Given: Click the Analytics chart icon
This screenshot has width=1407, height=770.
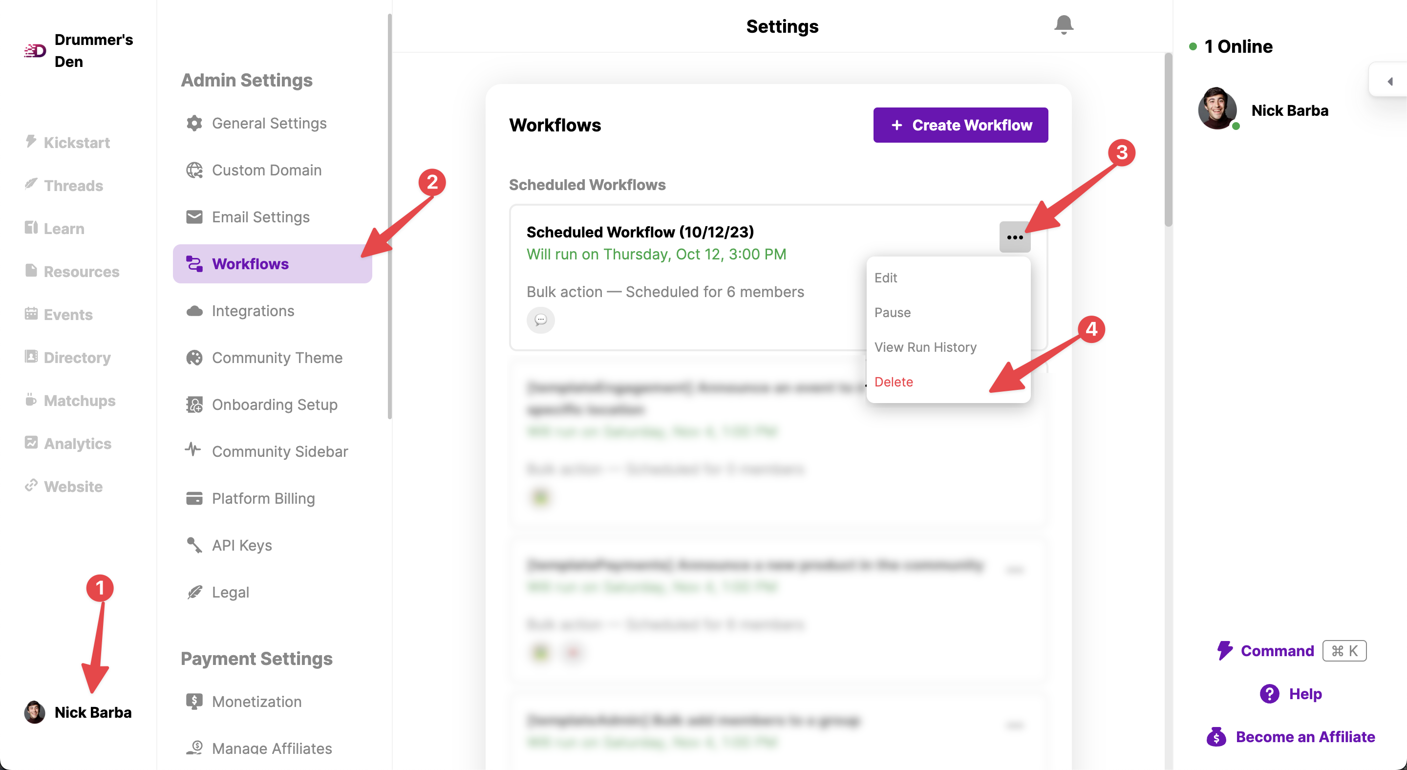Looking at the screenshot, I should coord(31,443).
